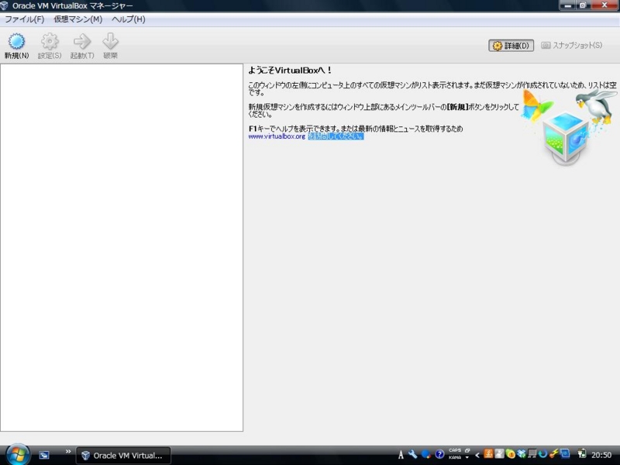Click the IME help question mark icon

(439, 454)
